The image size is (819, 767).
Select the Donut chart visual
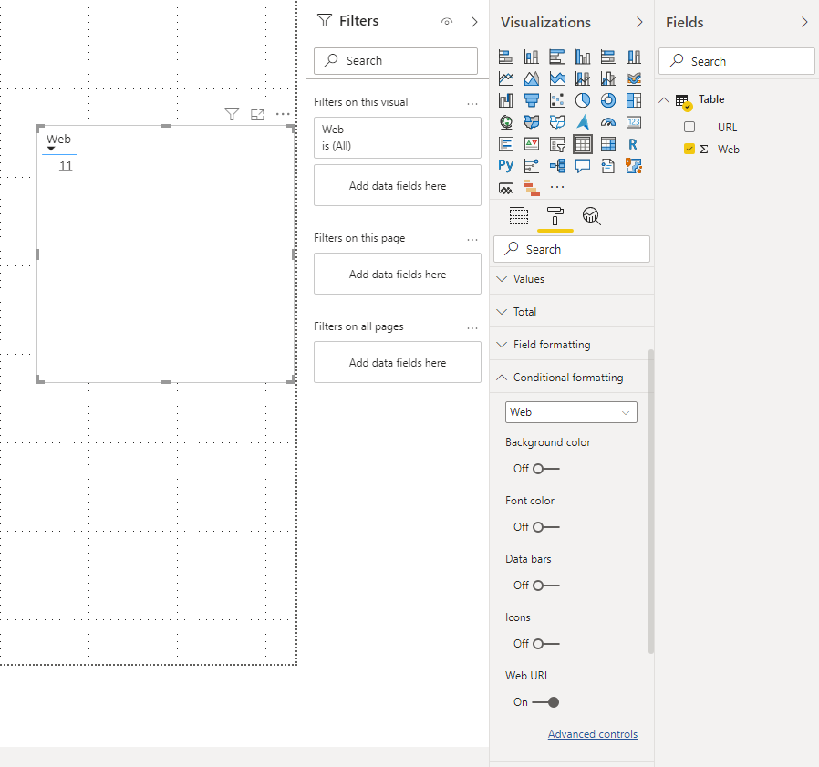608,100
